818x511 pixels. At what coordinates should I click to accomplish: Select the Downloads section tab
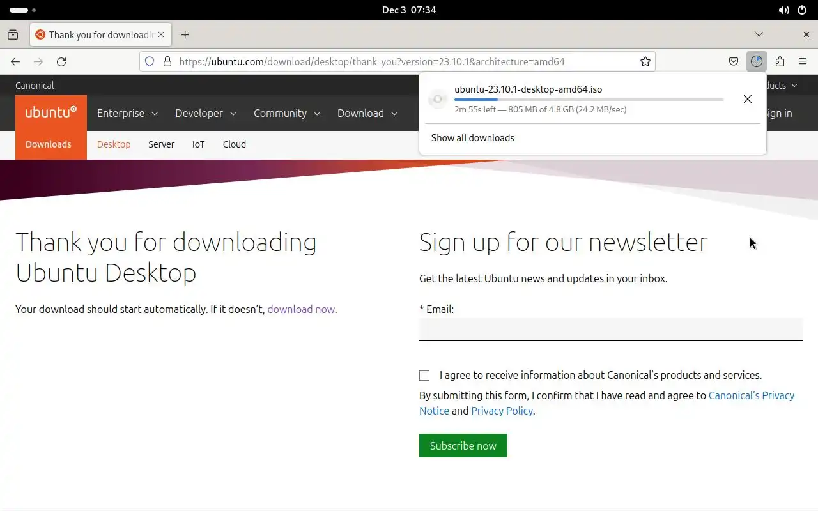point(49,144)
